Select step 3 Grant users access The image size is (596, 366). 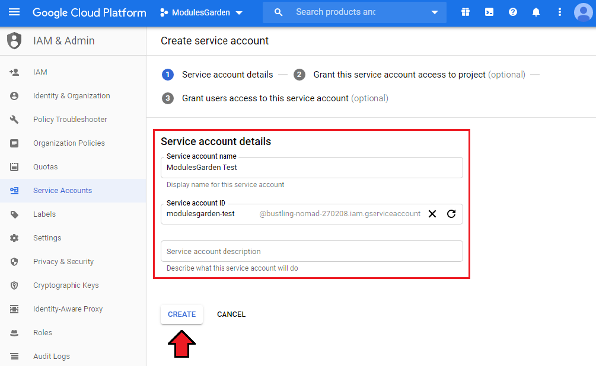click(x=275, y=98)
